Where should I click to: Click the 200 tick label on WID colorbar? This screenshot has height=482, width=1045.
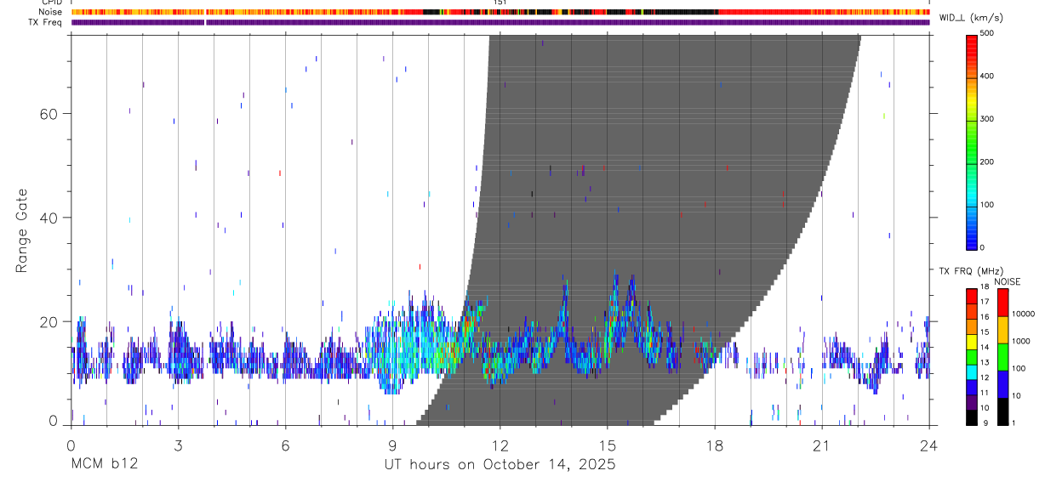click(x=988, y=162)
